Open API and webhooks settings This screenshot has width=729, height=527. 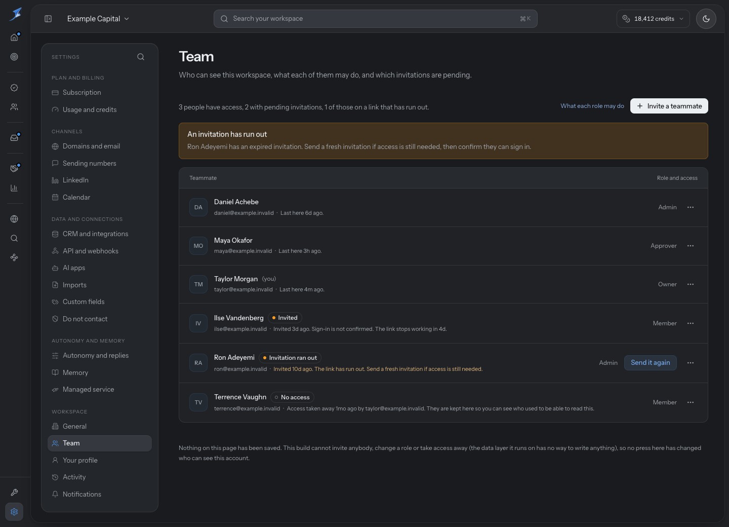pyautogui.click(x=100, y=251)
